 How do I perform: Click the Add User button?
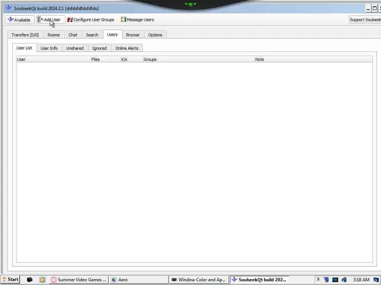(x=51, y=20)
